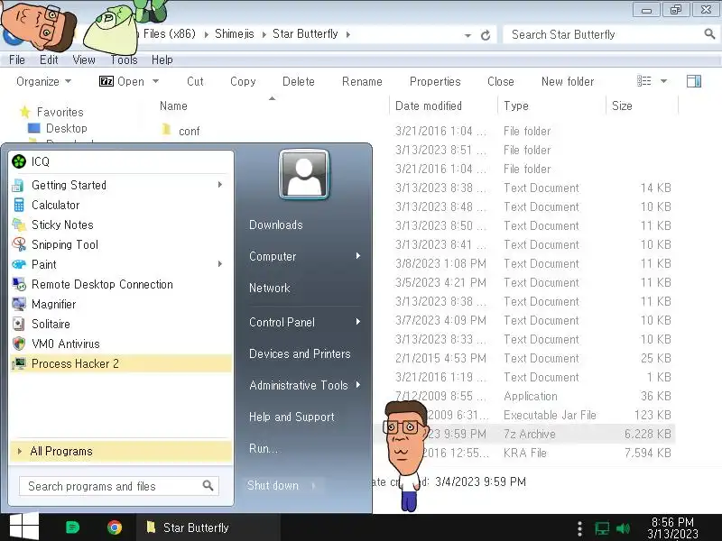722x541 pixels.
Task: Open the Tools menu
Action: [124, 60]
